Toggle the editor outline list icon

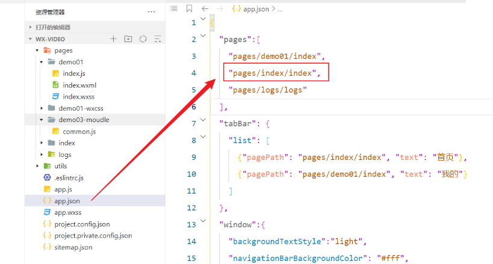click(x=174, y=8)
